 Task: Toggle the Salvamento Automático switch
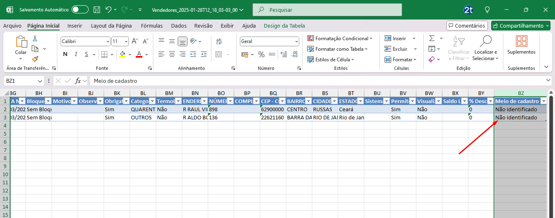point(80,9)
